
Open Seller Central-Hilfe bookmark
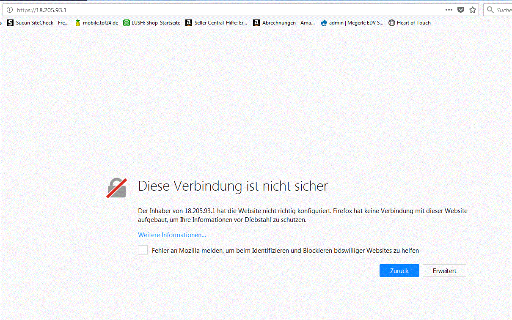pos(216,23)
